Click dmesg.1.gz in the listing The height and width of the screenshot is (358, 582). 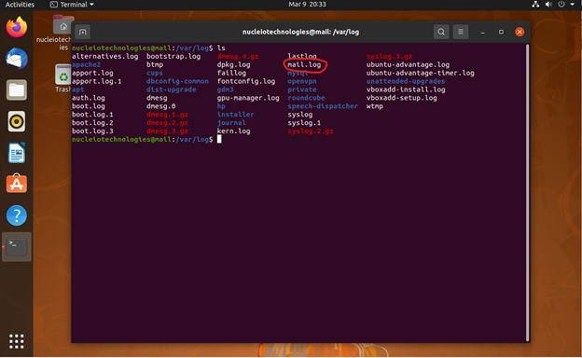point(167,115)
